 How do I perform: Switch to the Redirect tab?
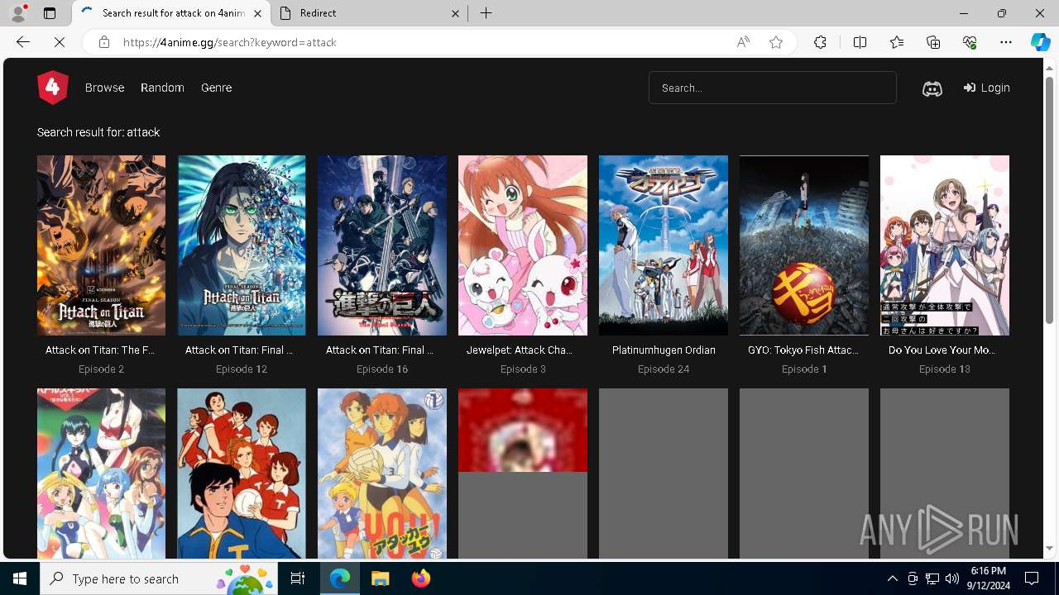(x=368, y=13)
